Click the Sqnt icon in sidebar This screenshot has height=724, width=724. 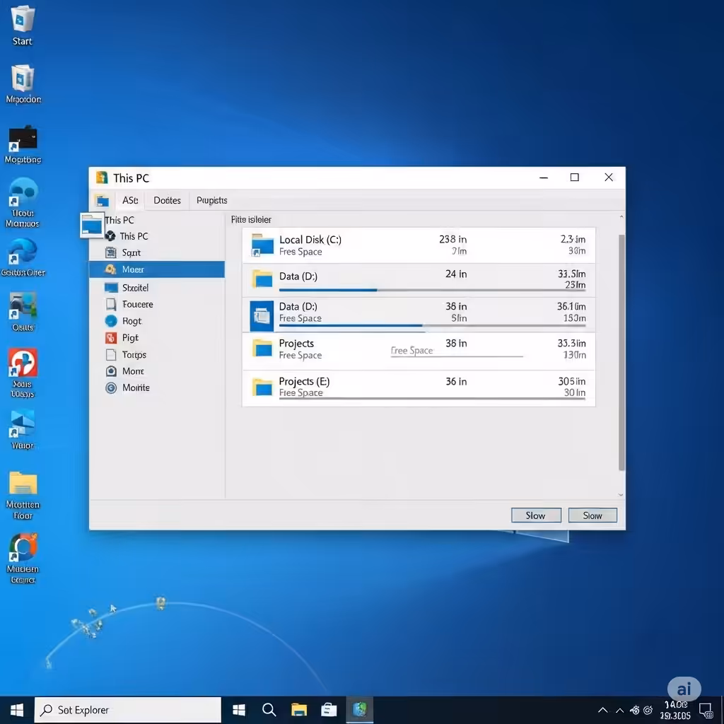pos(111,252)
